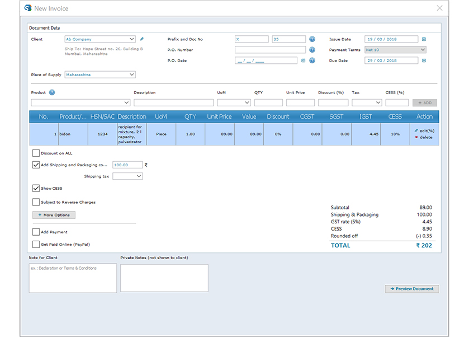Expand More Options button

[54, 215]
